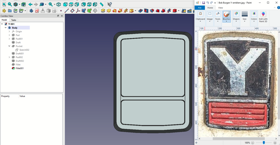Click the Fit Selection magnifier icon
Image resolution: width=280 pixels, height=145 pixels.
tap(10, 4)
